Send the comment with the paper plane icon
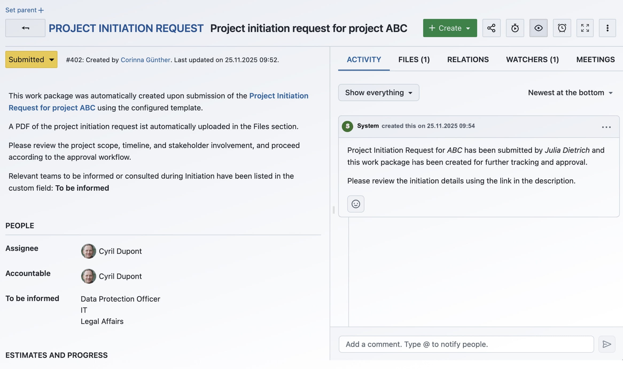 (x=607, y=344)
